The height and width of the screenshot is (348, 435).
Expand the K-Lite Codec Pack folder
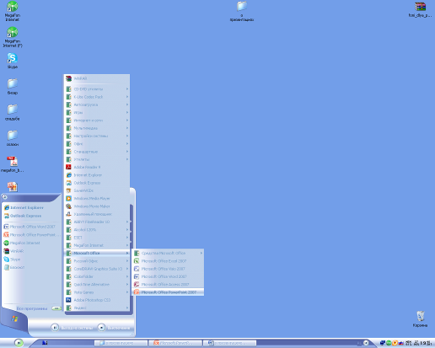coord(97,97)
